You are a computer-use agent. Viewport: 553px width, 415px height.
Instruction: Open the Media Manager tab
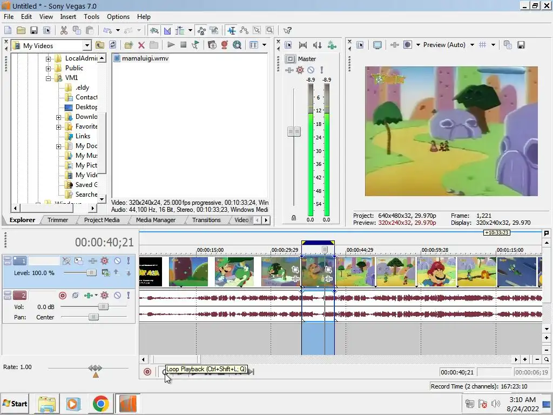tap(156, 220)
